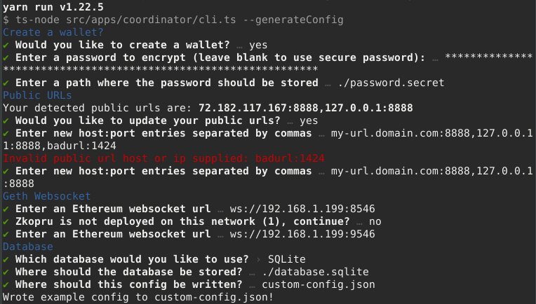This screenshot has width=536, height=304.
Task: Click the ./password.secret path value
Action: click(x=391, y=83)
